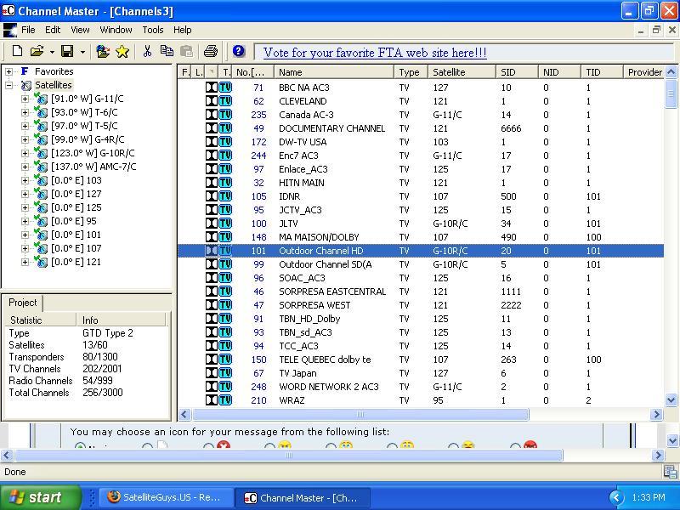Follow the Vote for your favorite FTA web site link
Viewport: 680px width, 510px height.
375,53
